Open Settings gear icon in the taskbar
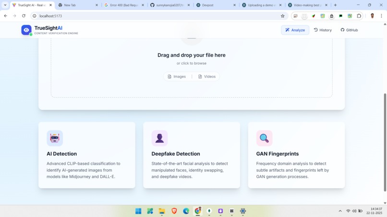This screenshot has height=217, width=387. [243, 211]
